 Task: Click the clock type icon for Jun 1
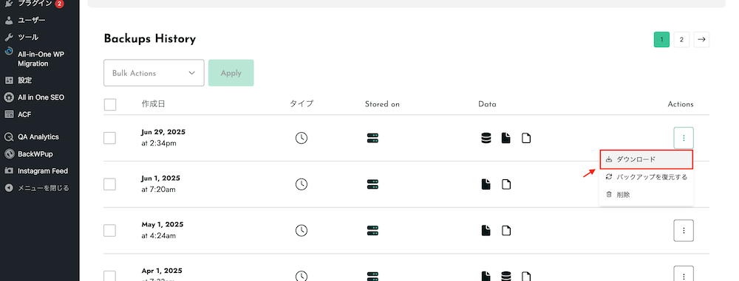[x=302, y=184]
